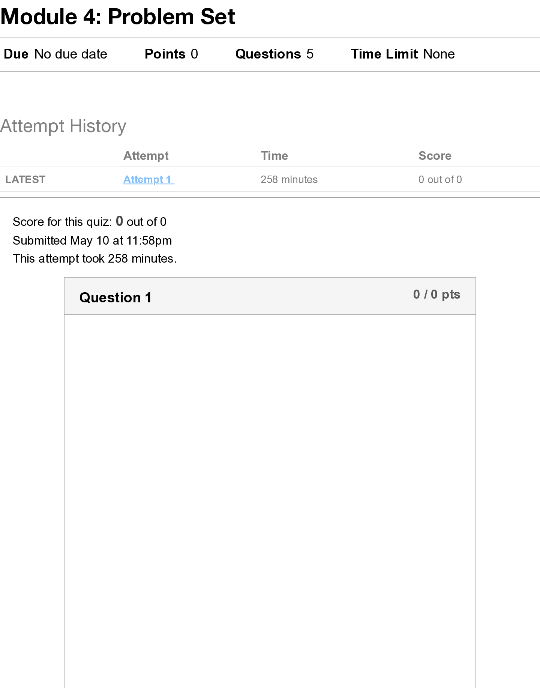This screenshot has height=688, width=540.
Task: Click the 0 out of 0 score cell
Action: click(x=440, y=180)
